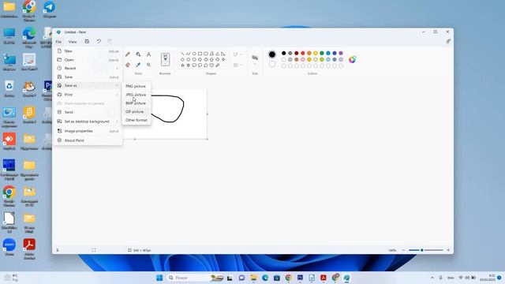Open the View menu
The image size is (505, 284).
pyautogui.click(x=73, y=42)
